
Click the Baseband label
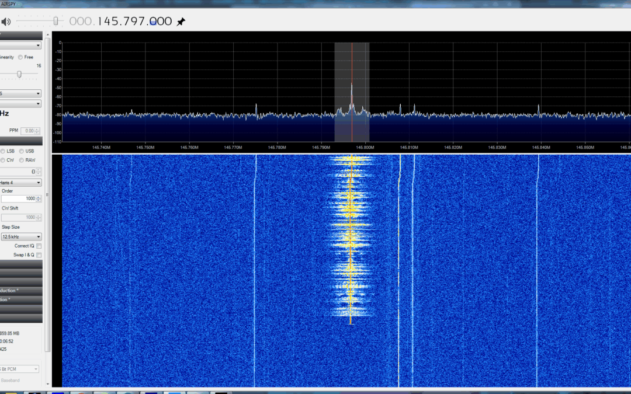click(x=10, y=381)
